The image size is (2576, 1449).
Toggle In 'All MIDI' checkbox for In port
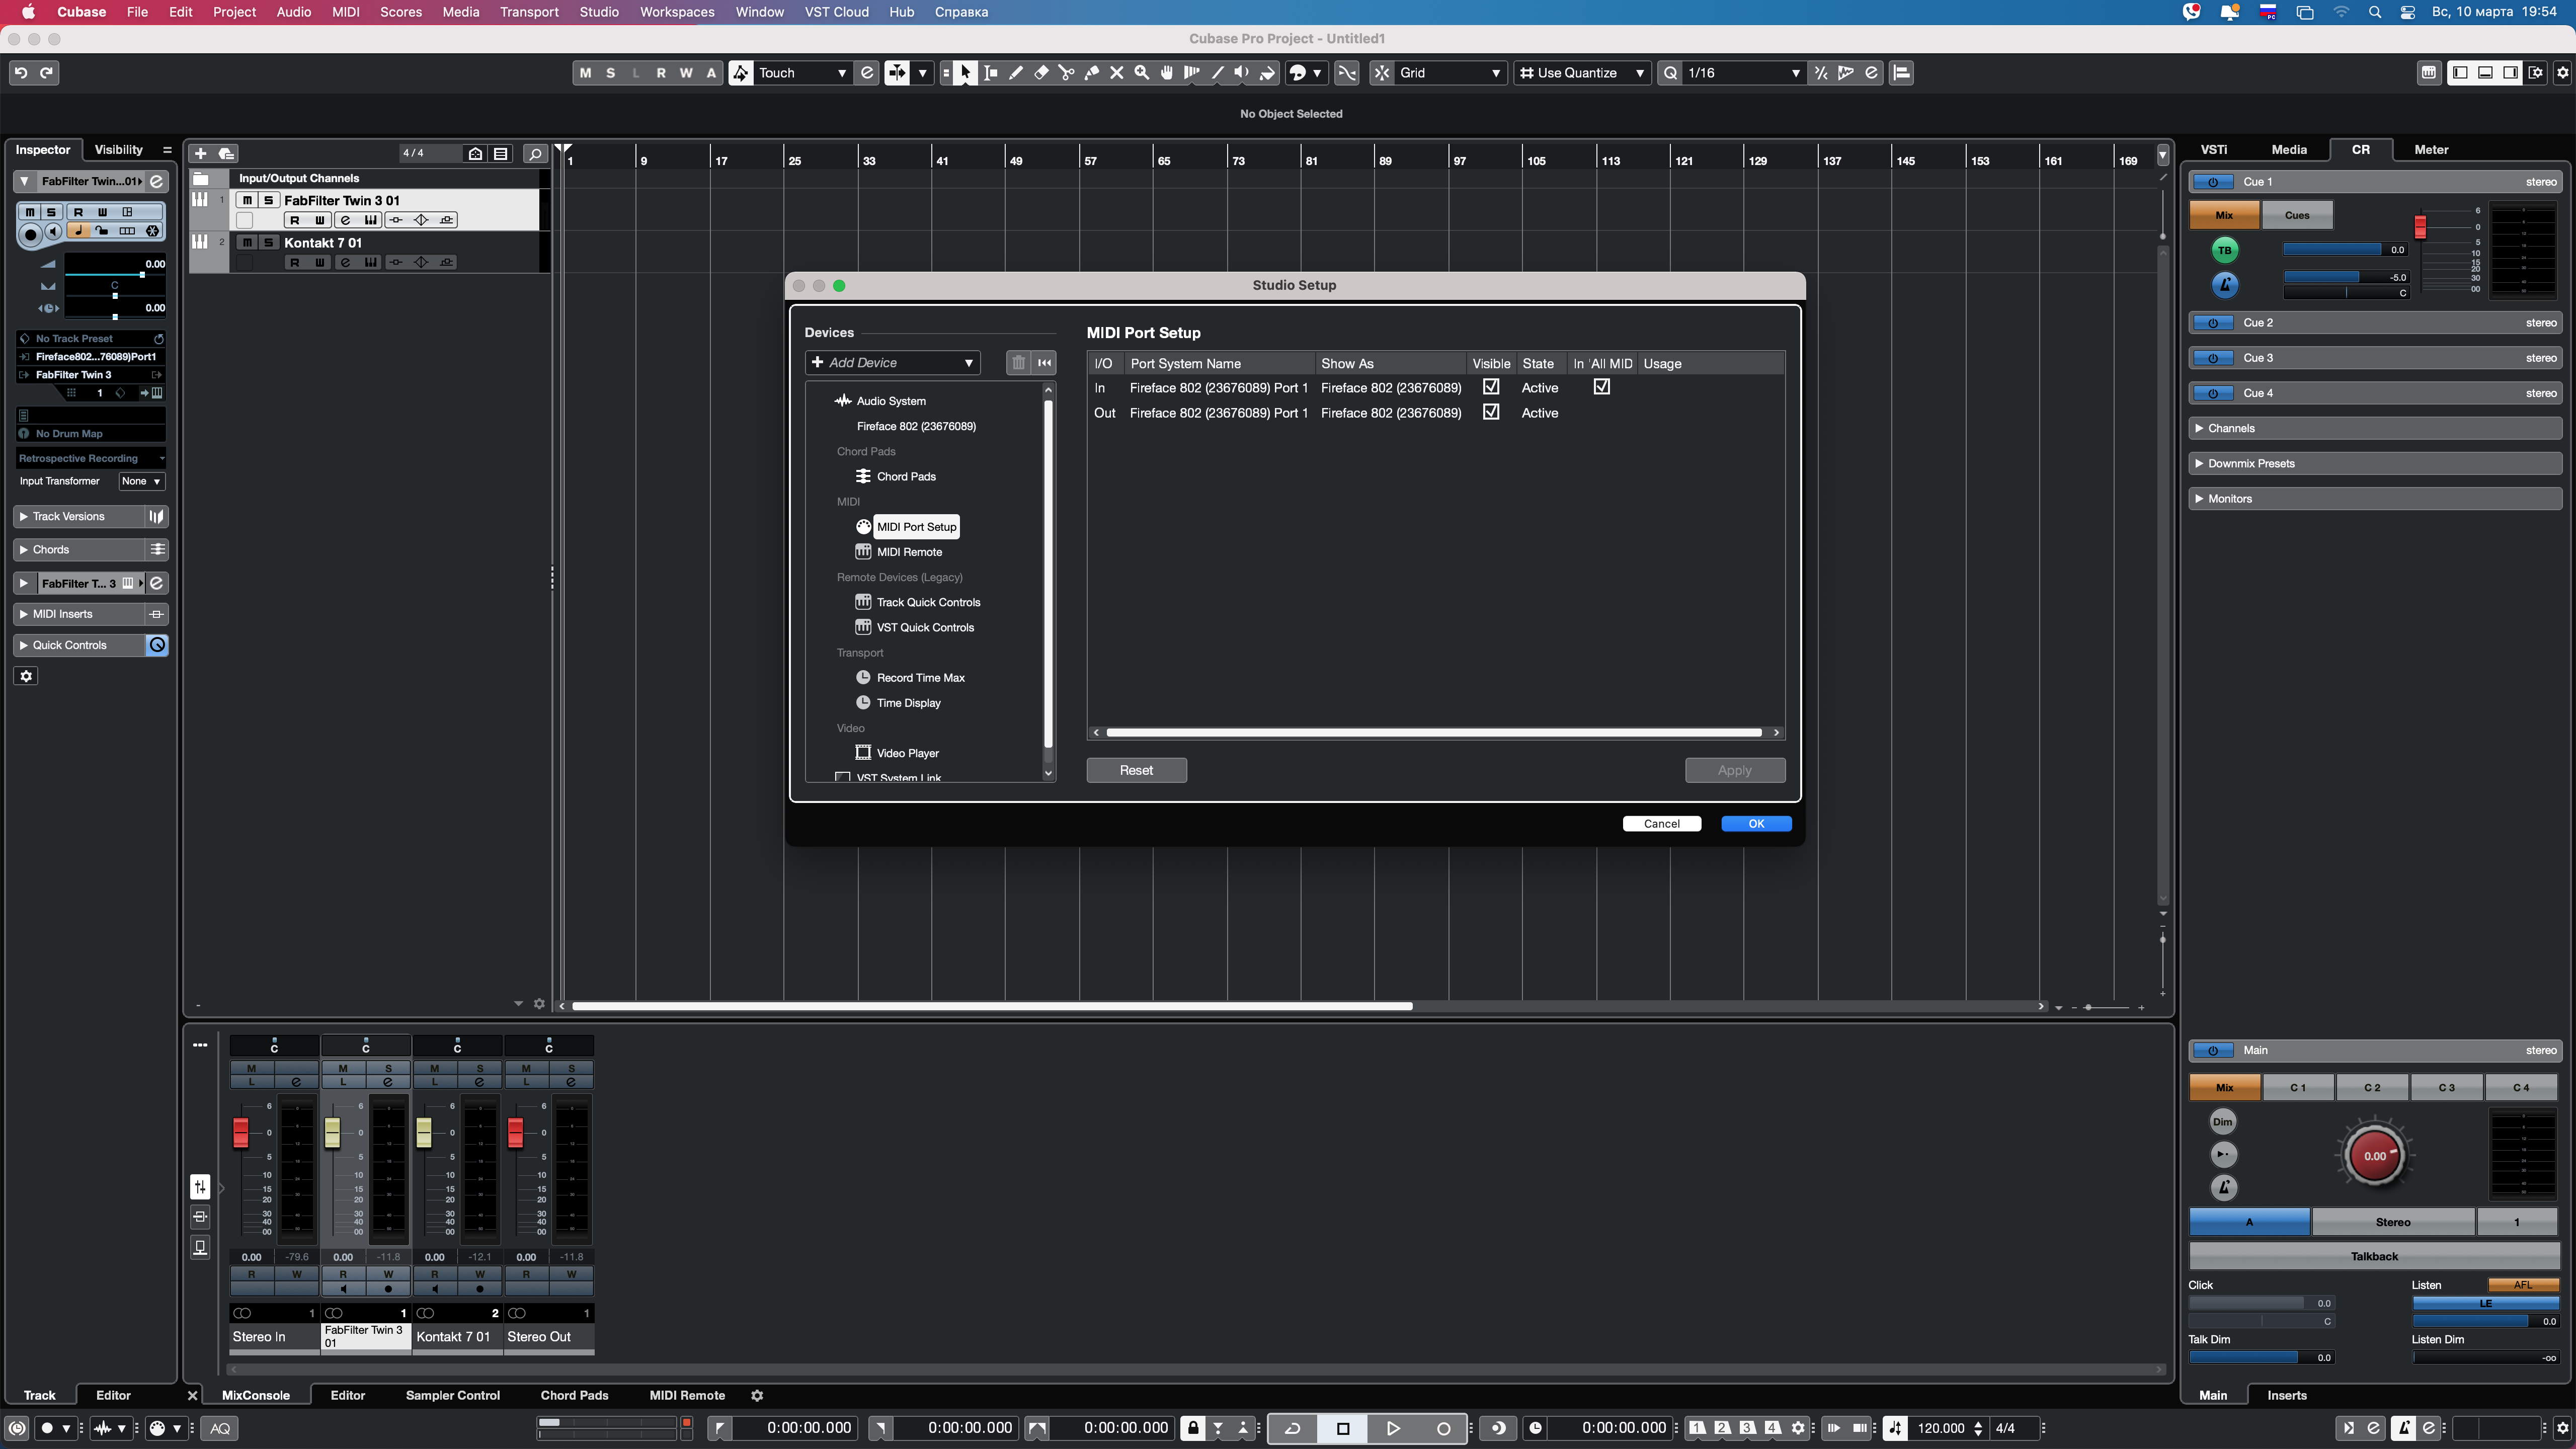[x=1602, y=387]
